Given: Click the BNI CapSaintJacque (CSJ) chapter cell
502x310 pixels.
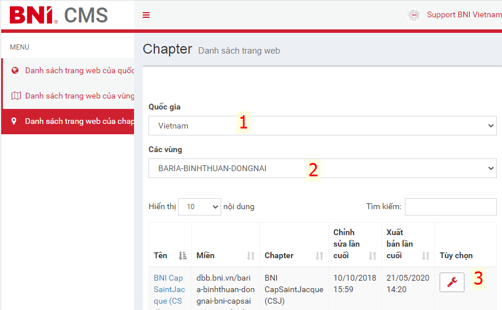Looking at the screenshot, I should 294,289.
